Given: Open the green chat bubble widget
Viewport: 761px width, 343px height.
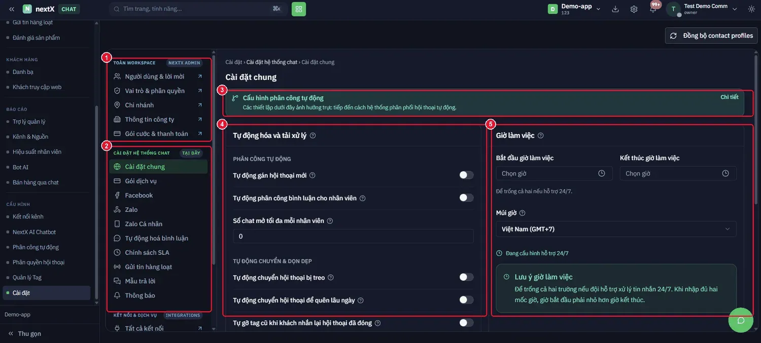Looking at the screenshot, I should coord(741,320).
